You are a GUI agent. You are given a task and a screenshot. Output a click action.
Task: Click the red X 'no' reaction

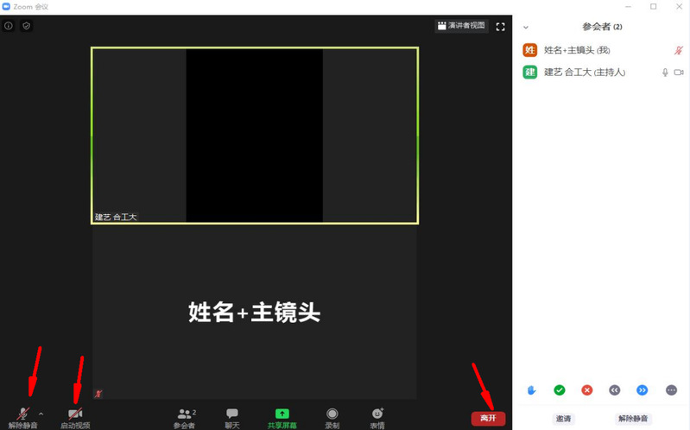(587, 390)
